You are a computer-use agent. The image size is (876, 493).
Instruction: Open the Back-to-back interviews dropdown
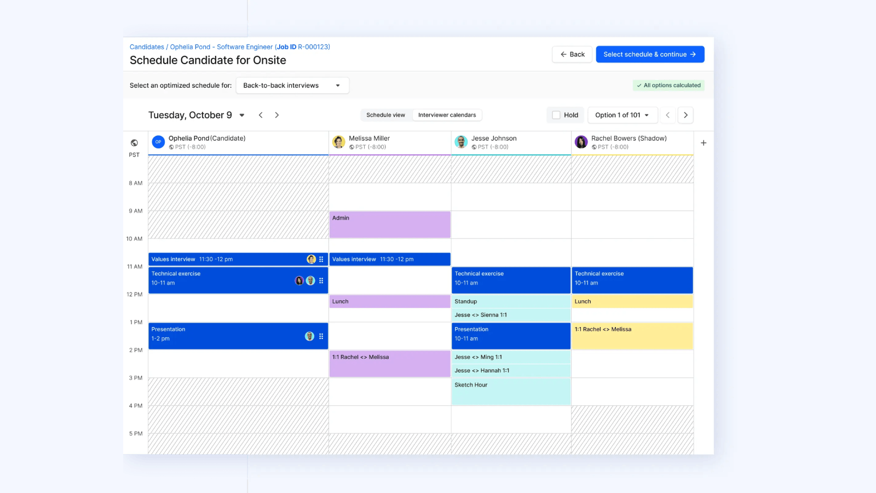292,85
